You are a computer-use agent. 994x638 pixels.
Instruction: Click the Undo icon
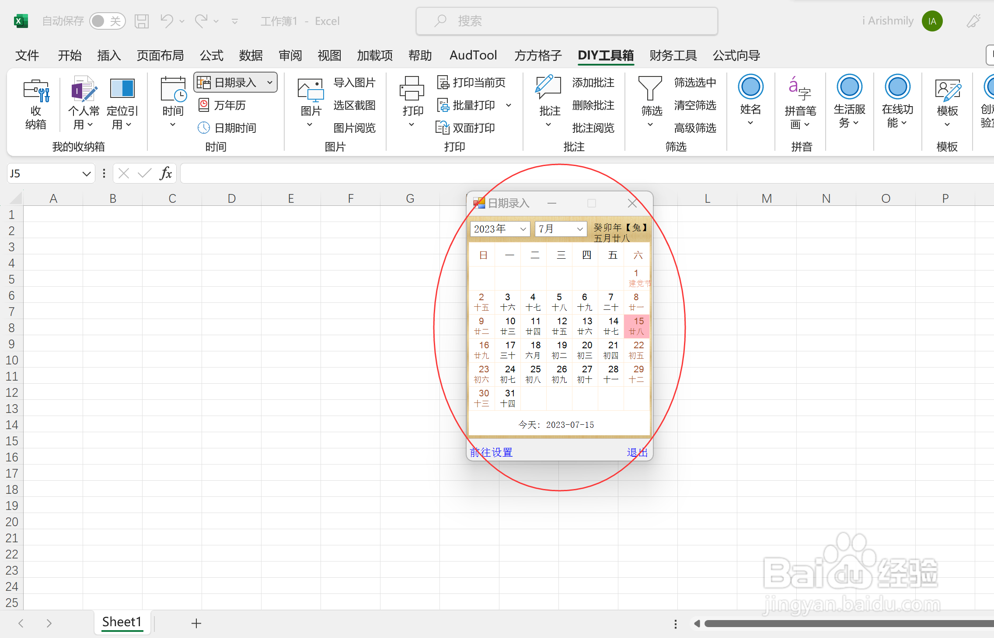167,21
